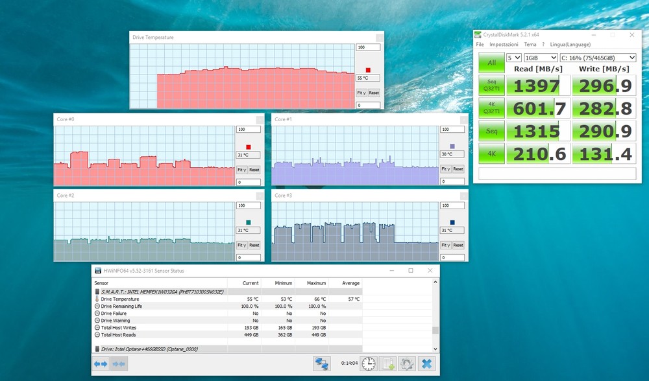Expand the 1GiB test size dropdown
The width and height of the screenshot is (649, 381).
(x=540, y=58)
